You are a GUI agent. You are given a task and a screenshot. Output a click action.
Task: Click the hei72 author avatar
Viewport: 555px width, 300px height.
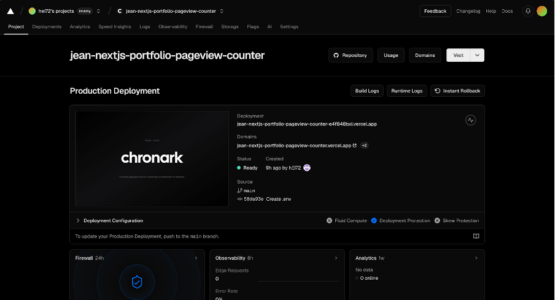307,168
